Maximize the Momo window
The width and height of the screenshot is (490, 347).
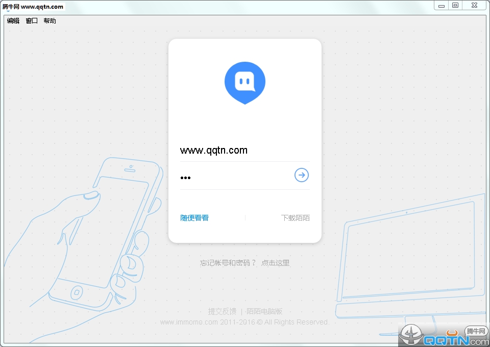[x=455, y=6]
